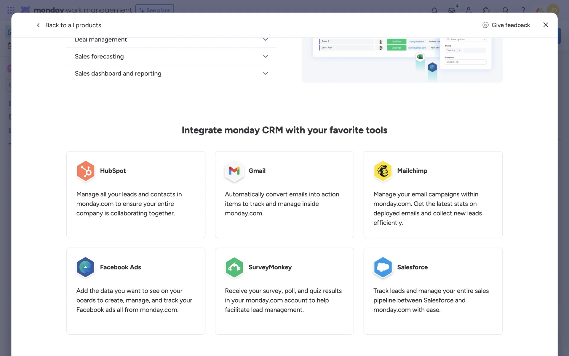Screen dimensions: 569x356
Task: Click the search magnifier icon
Action: click(x=506, y=10)
